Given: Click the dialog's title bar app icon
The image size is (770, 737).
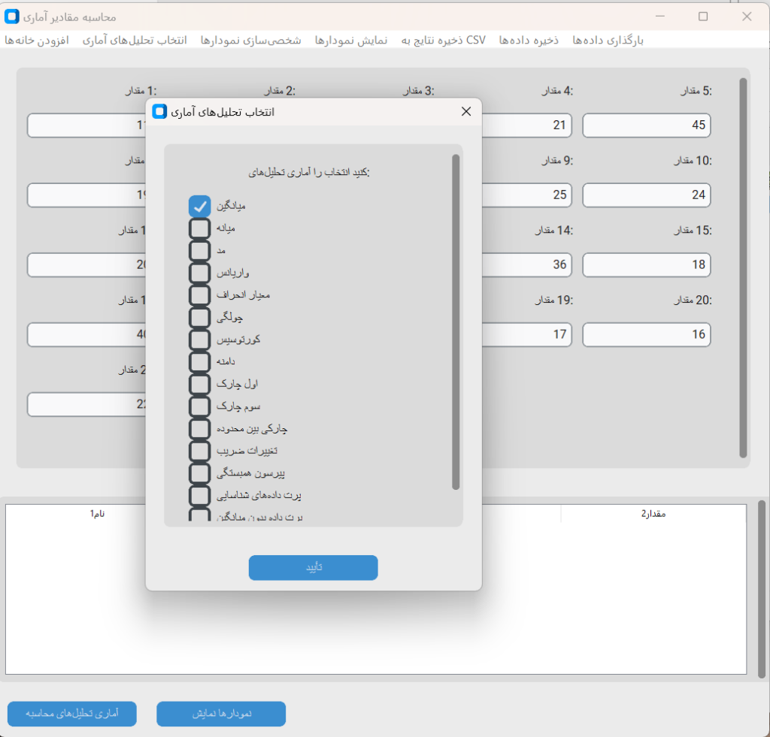Looking at the screenshot, I should (159, 112).
